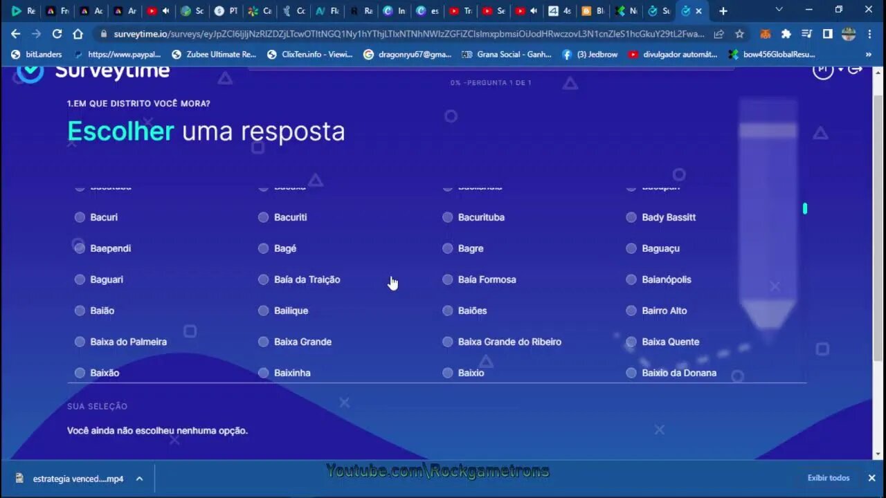
Task: Switch to the first 'Re' tab
Action: click(x=23, y=11)
